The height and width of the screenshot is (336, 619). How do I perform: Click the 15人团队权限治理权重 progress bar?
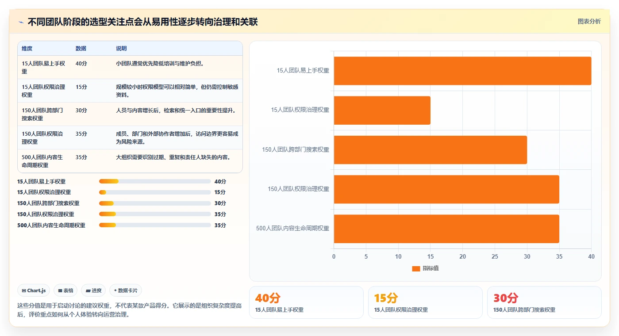pos(155,192)
